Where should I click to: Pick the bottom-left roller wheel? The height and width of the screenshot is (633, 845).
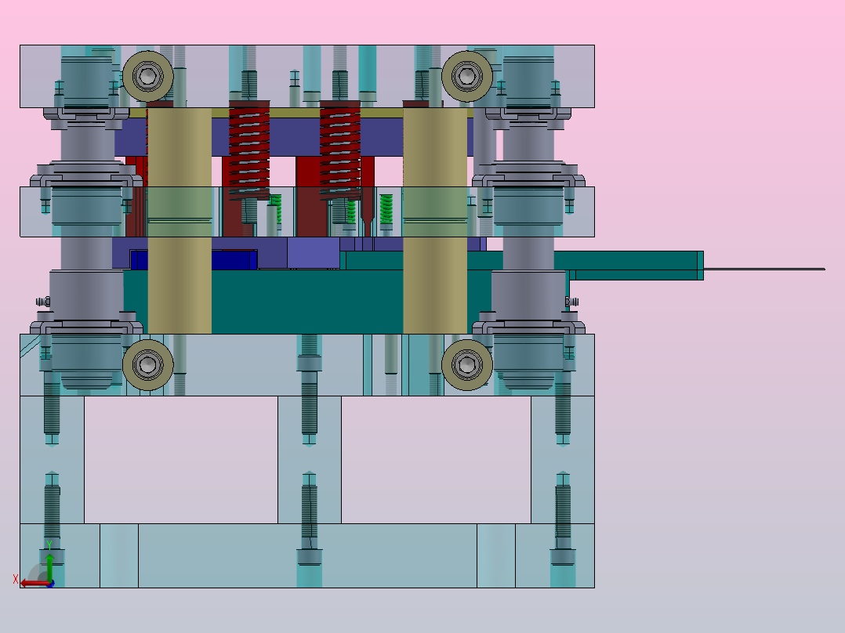[147, 365]
